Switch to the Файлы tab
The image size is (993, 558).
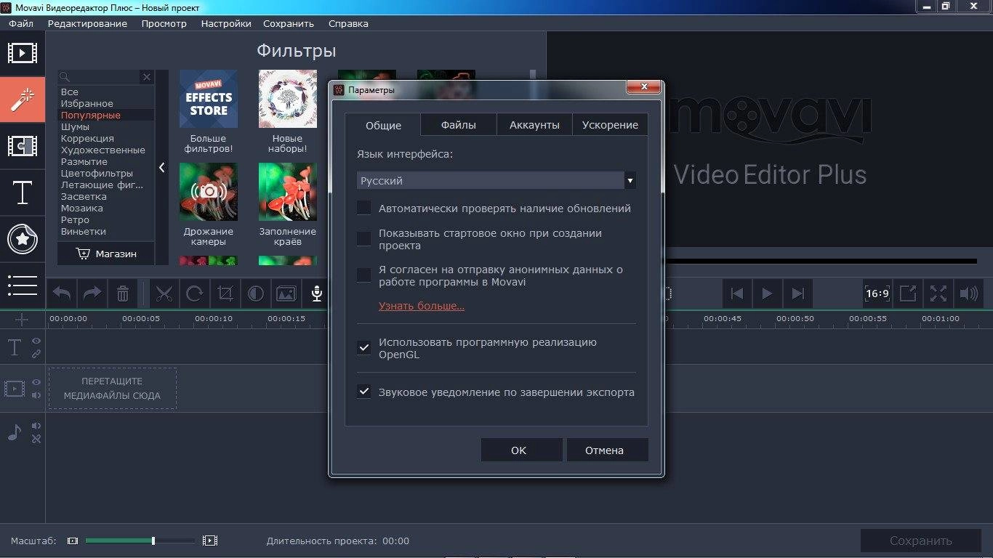tap(459, 124)
